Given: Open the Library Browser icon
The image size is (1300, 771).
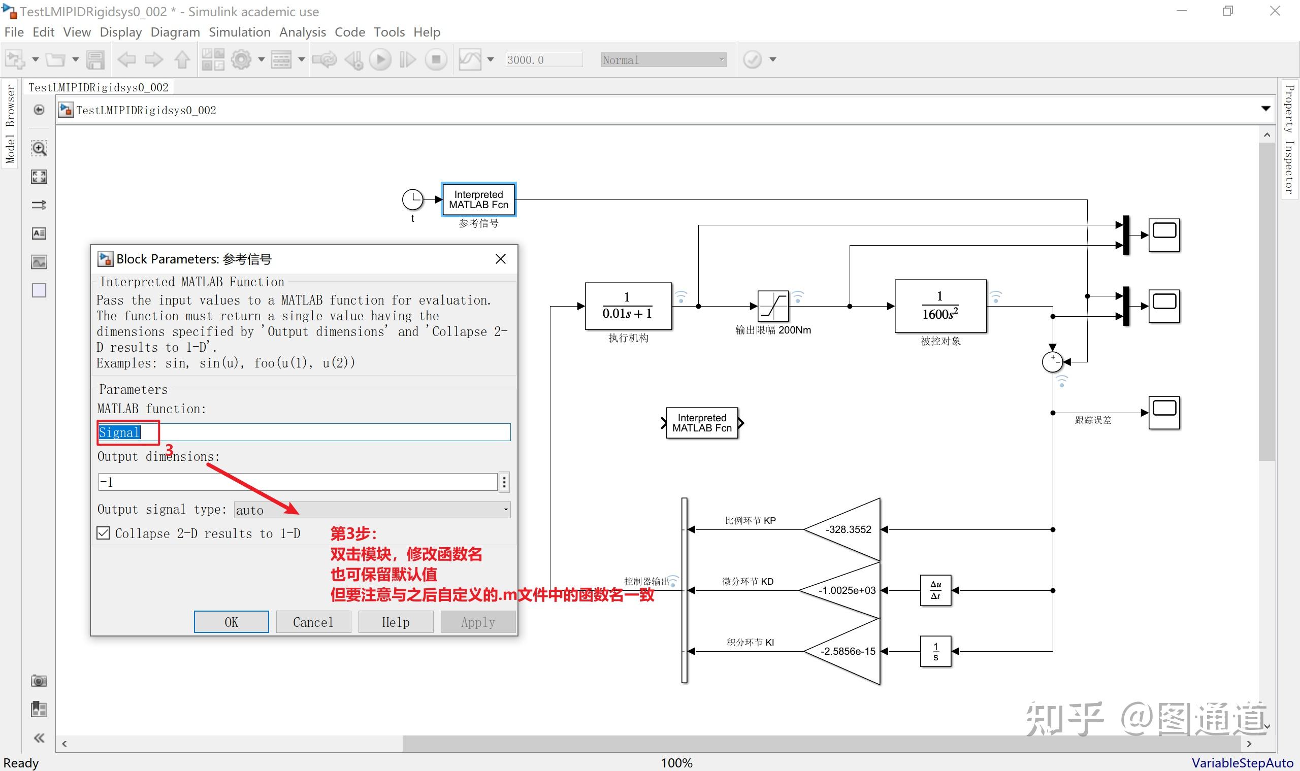Looking at the screenshot, I should coord(213,60).
